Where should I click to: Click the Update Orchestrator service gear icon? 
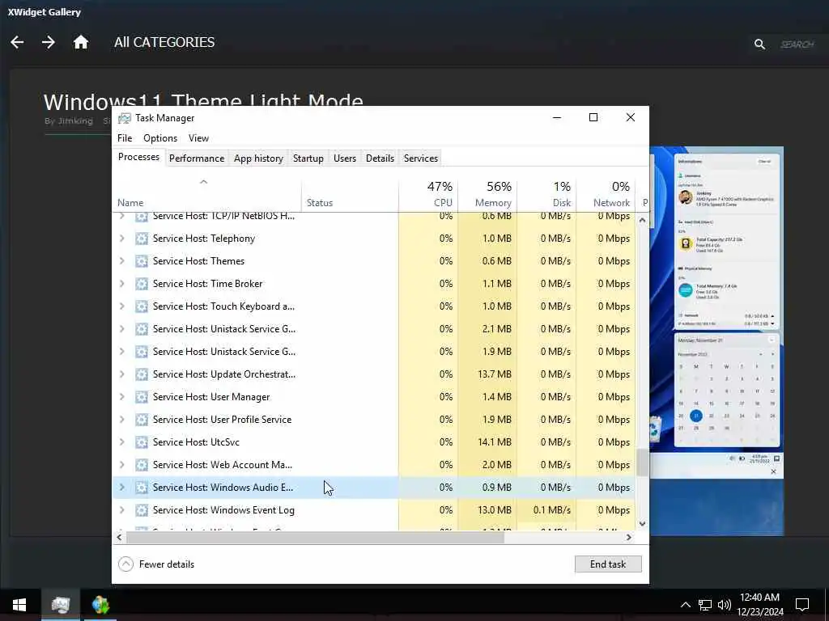click(x=141, y=374)
